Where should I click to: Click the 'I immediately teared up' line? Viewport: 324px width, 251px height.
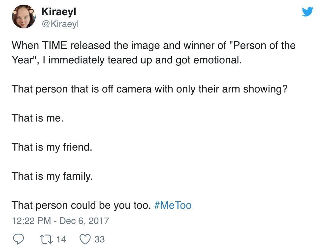click(139, 60)
